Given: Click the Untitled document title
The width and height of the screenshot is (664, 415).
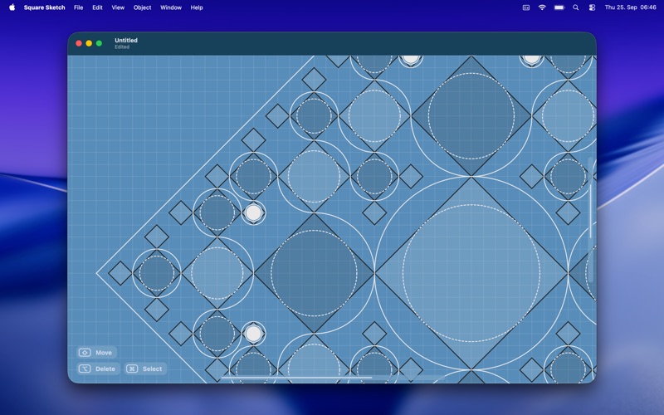Looking at the screenshot, I should [x=126, y=40].
